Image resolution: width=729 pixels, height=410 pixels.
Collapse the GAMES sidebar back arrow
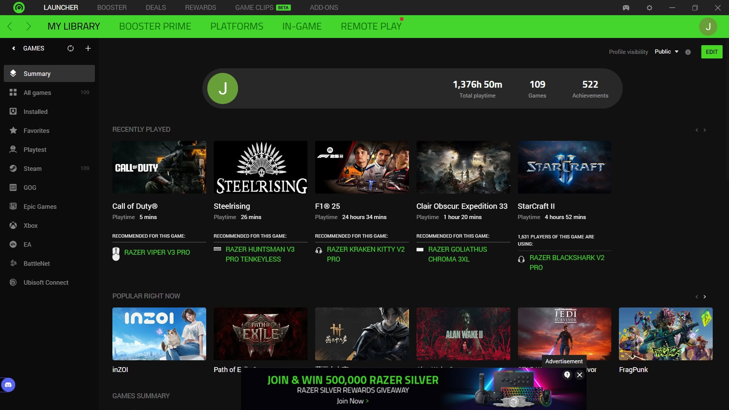(14, 48)
